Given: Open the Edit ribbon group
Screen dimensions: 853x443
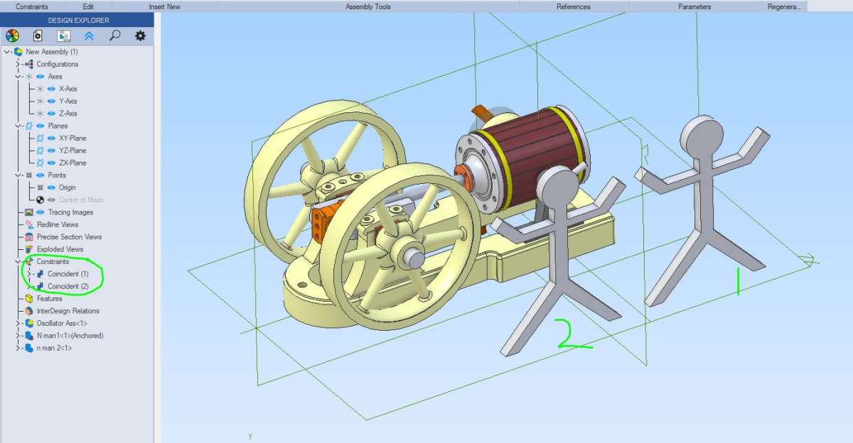Looking at the screenshot, I should pos(88,6).
